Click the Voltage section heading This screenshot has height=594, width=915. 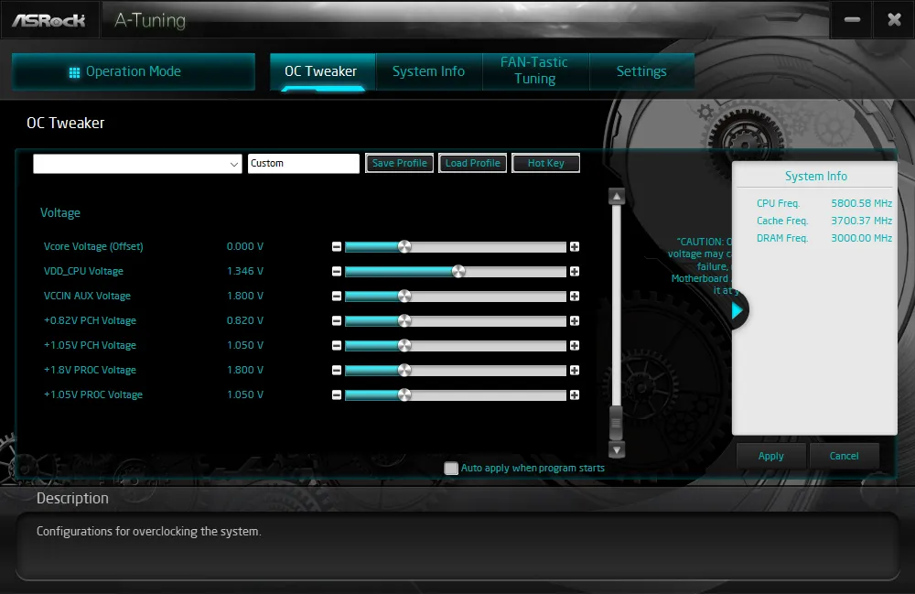click(60, 213)
